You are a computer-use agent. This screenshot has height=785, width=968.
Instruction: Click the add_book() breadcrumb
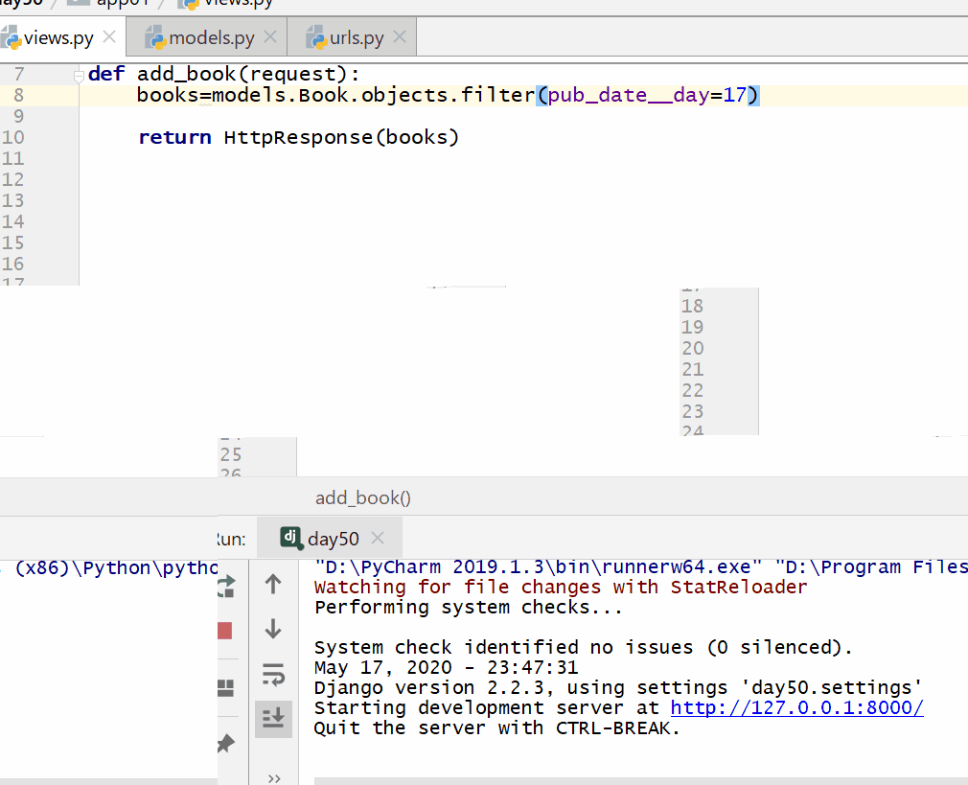(362, 497)
